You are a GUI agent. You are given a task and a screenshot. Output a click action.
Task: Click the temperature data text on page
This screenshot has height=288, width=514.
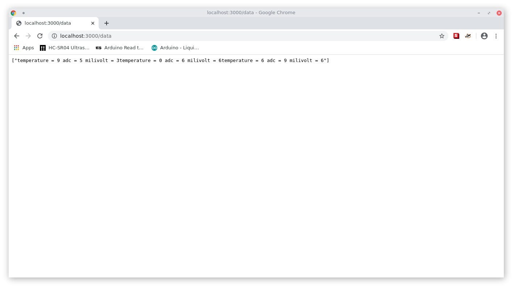click(x=170, y=61)
